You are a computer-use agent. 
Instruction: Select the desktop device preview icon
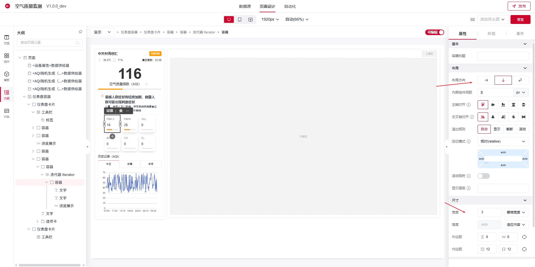pos(229,19)
